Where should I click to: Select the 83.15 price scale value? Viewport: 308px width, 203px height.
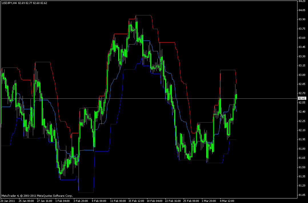coord(302,66)
